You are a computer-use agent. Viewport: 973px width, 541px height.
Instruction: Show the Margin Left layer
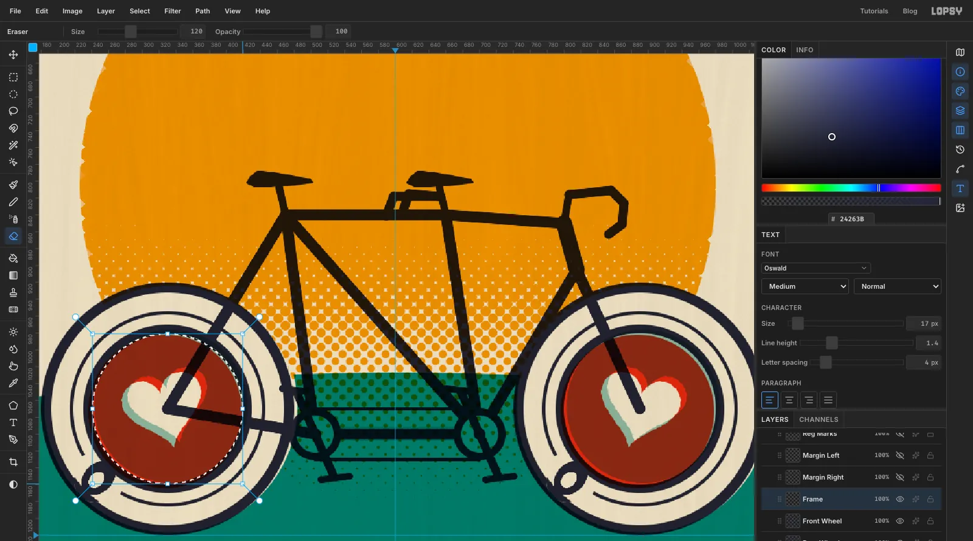click(900, 455)
